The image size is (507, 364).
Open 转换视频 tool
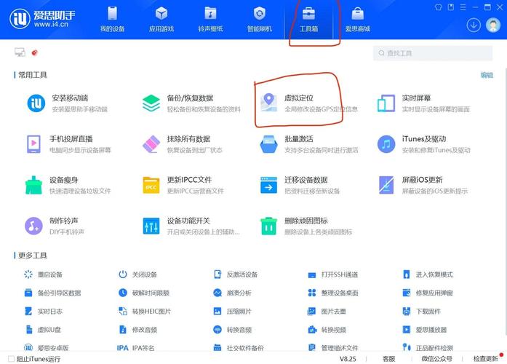[x=327, y=330]
